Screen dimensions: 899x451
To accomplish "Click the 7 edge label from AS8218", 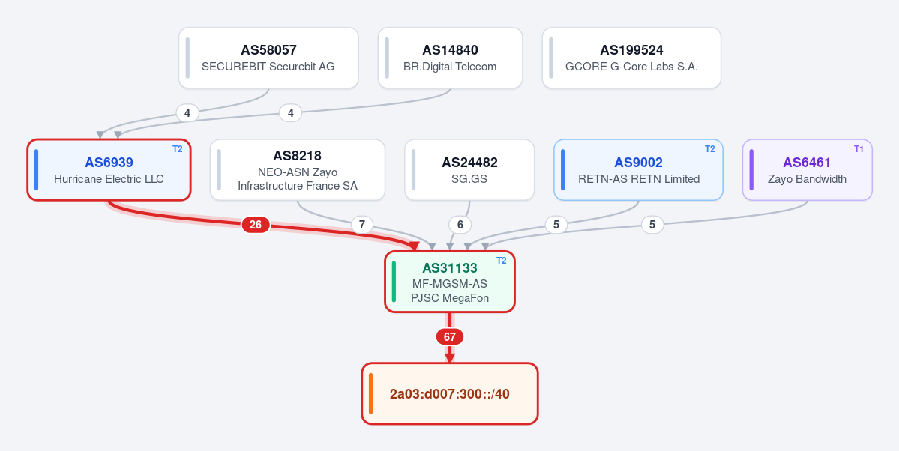I will (x=361, y=225).
